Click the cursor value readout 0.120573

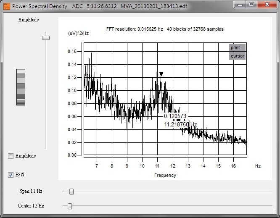[x=175, y=116]
